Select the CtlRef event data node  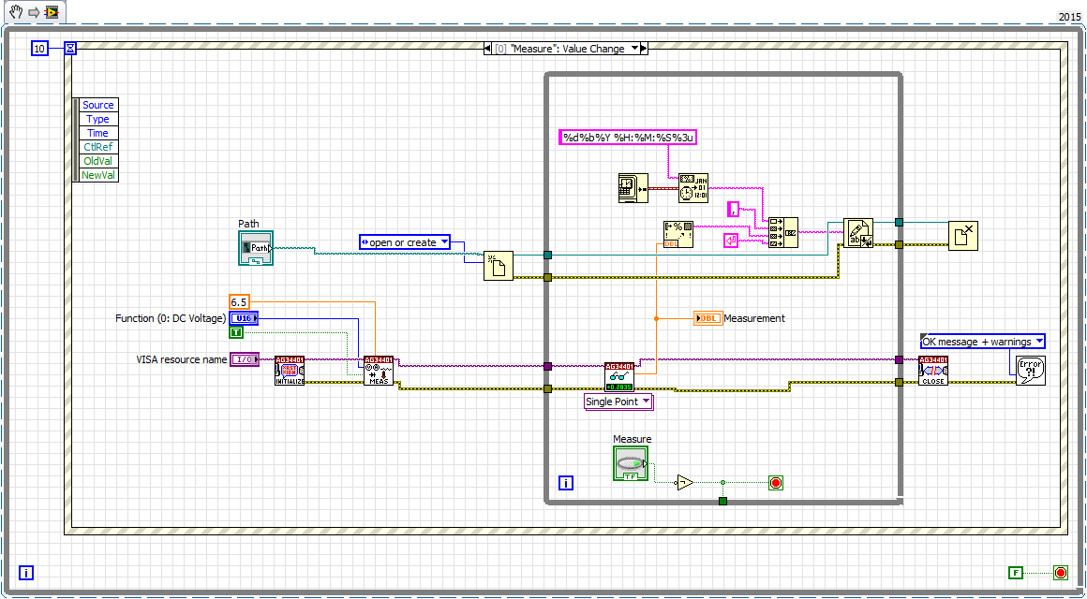97,147
